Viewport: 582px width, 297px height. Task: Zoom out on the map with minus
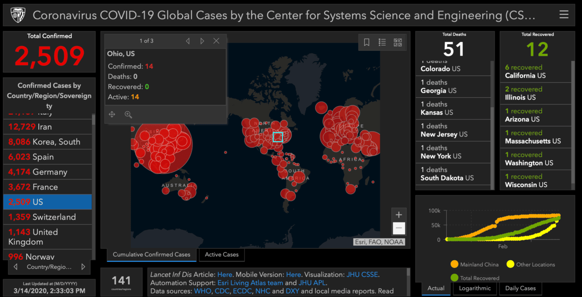pyautogui.click(x=399, y=228)
